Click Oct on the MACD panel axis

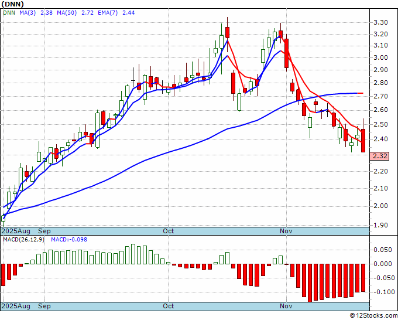[x=169, y=306]
